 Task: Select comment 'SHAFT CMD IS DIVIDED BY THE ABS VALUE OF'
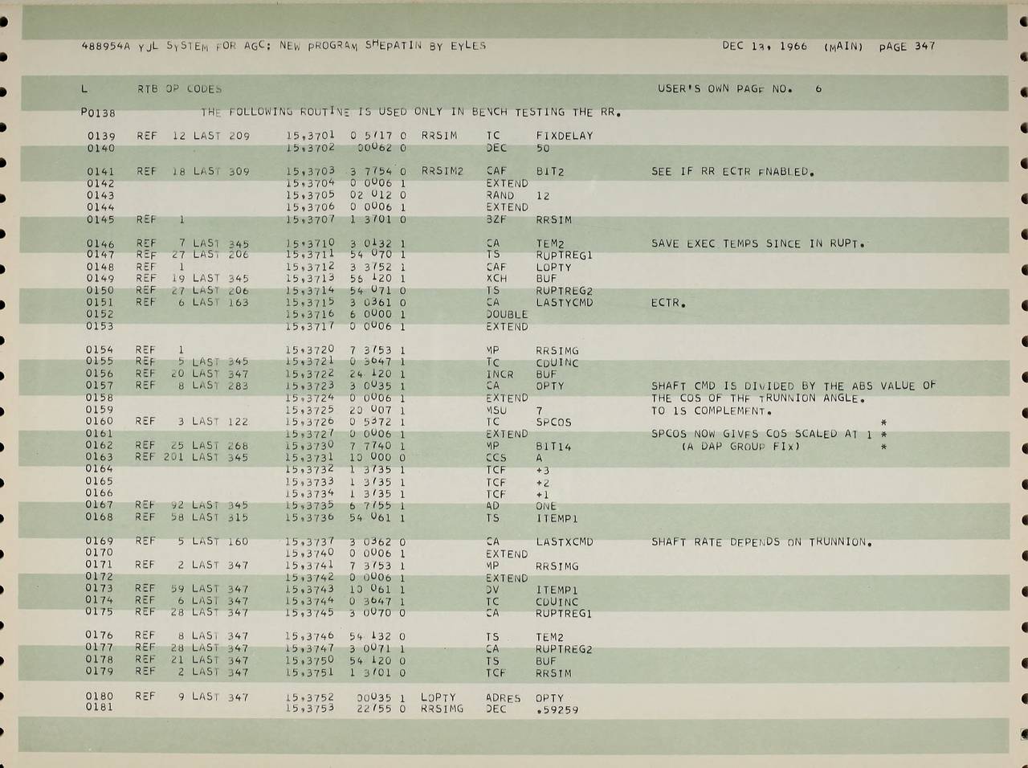pos(793,386)
